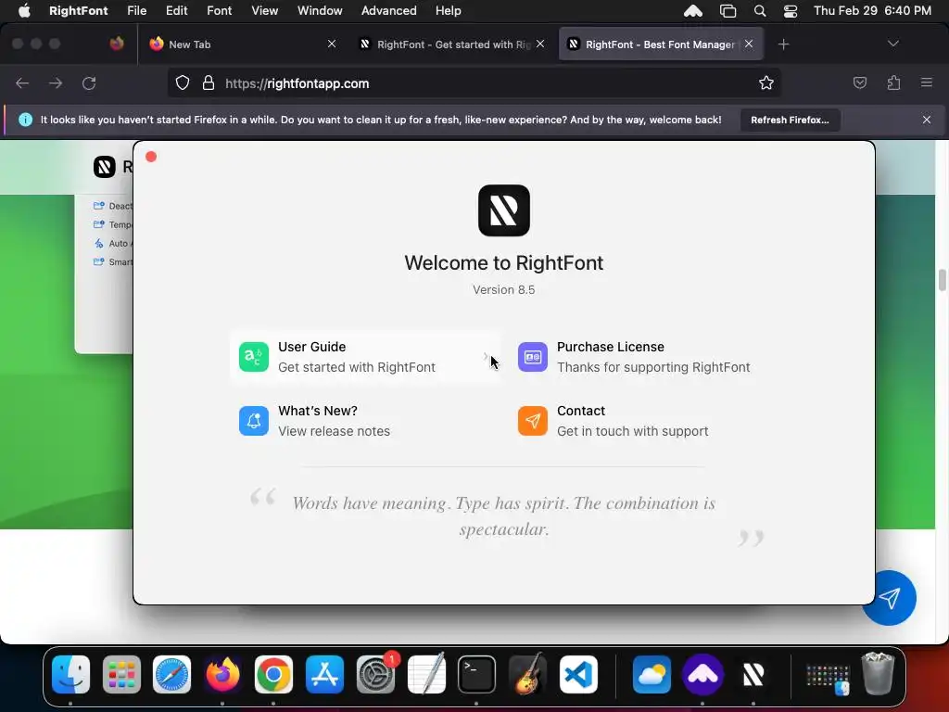Screen dimensions: 949x712
Task: Close the New Tab tab
Action: pos(332,44)
